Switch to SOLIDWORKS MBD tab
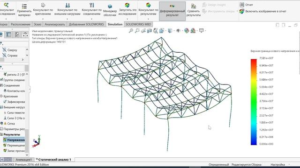The height and width of the screenshot is (168, 300). point(138,24)
